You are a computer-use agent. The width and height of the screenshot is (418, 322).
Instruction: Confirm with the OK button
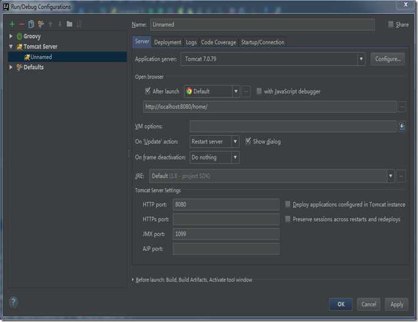(341, 304)
